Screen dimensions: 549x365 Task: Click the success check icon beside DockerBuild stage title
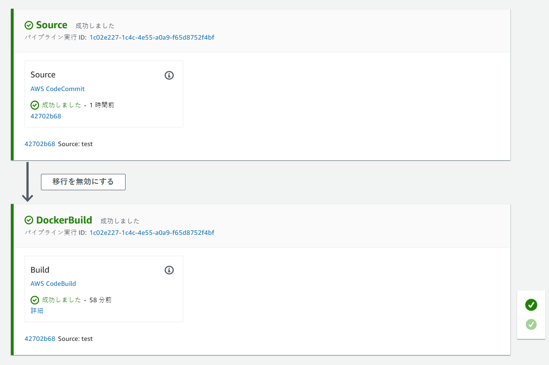coord(29,220)
